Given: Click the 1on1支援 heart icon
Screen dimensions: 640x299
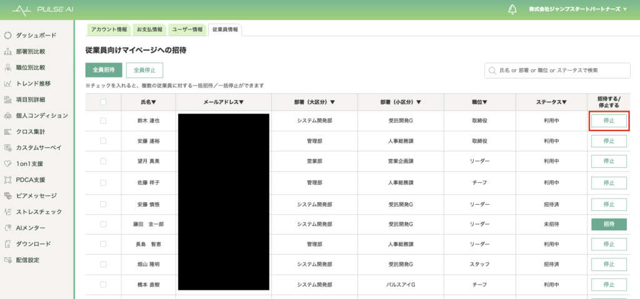Looking at the screenshot, I should pyautogui.click(x=7, y=164).
